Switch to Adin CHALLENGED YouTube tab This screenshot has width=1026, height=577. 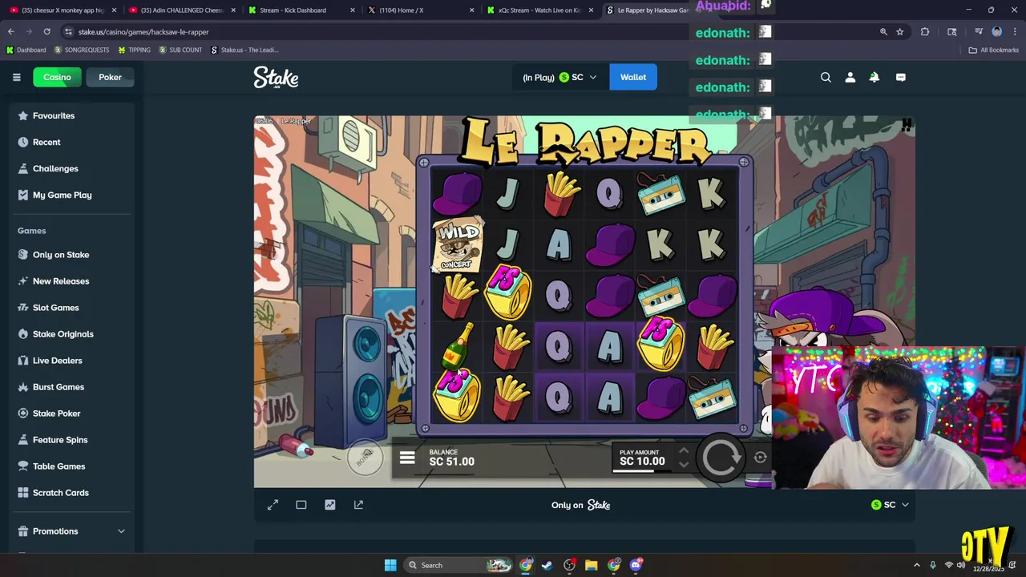(x=181, y=10)
